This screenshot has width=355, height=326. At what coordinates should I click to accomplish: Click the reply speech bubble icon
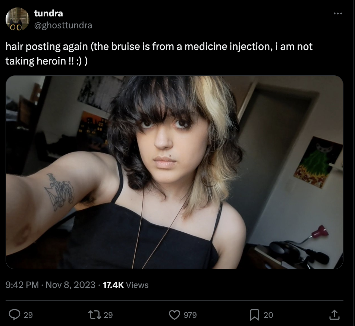(15, 315)
